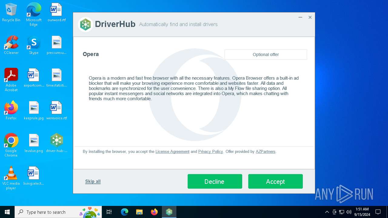This screenshot has width=388, height=218.
Task: Select the livingselect... document icon
Action: click(x=34, y=176)
